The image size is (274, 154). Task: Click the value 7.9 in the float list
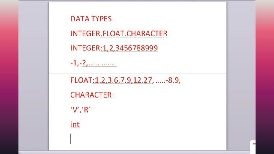125,80
